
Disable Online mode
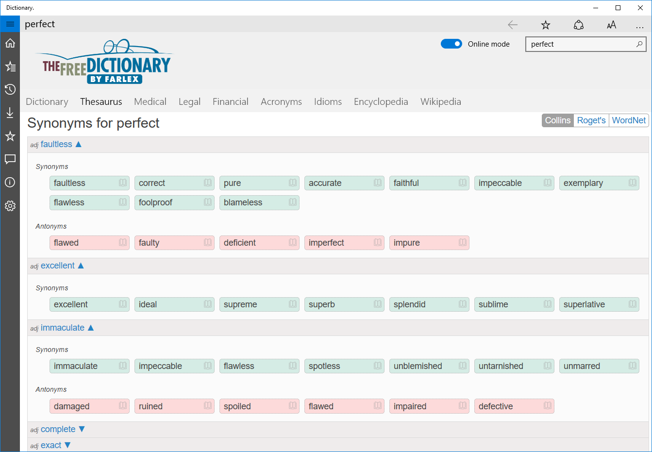[x=451, y=44]
